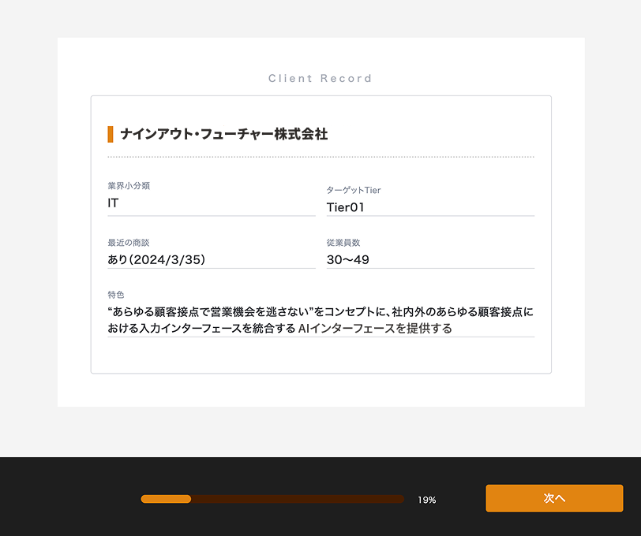Click the 従業員数 label
641x536 pixels.
coord(343,243)
